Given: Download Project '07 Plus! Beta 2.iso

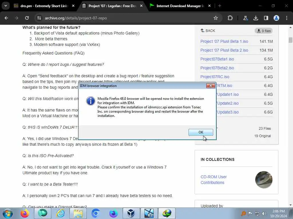Looking at the screenshot, I should click(x=224, y=50).
